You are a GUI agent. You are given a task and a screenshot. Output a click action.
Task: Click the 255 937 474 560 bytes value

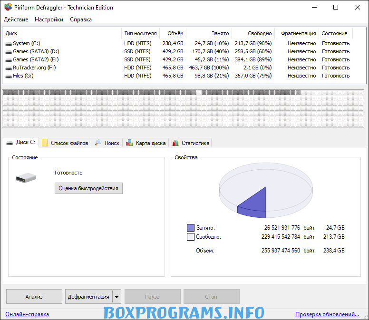281,251
